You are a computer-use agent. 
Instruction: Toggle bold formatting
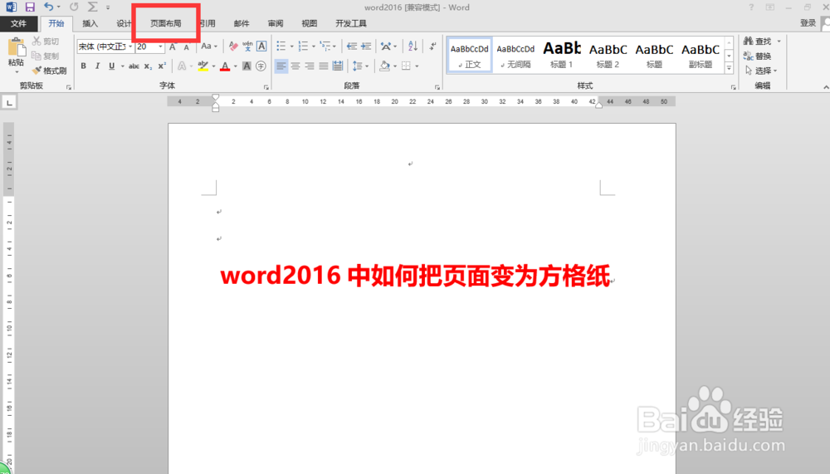click(83, 66)
